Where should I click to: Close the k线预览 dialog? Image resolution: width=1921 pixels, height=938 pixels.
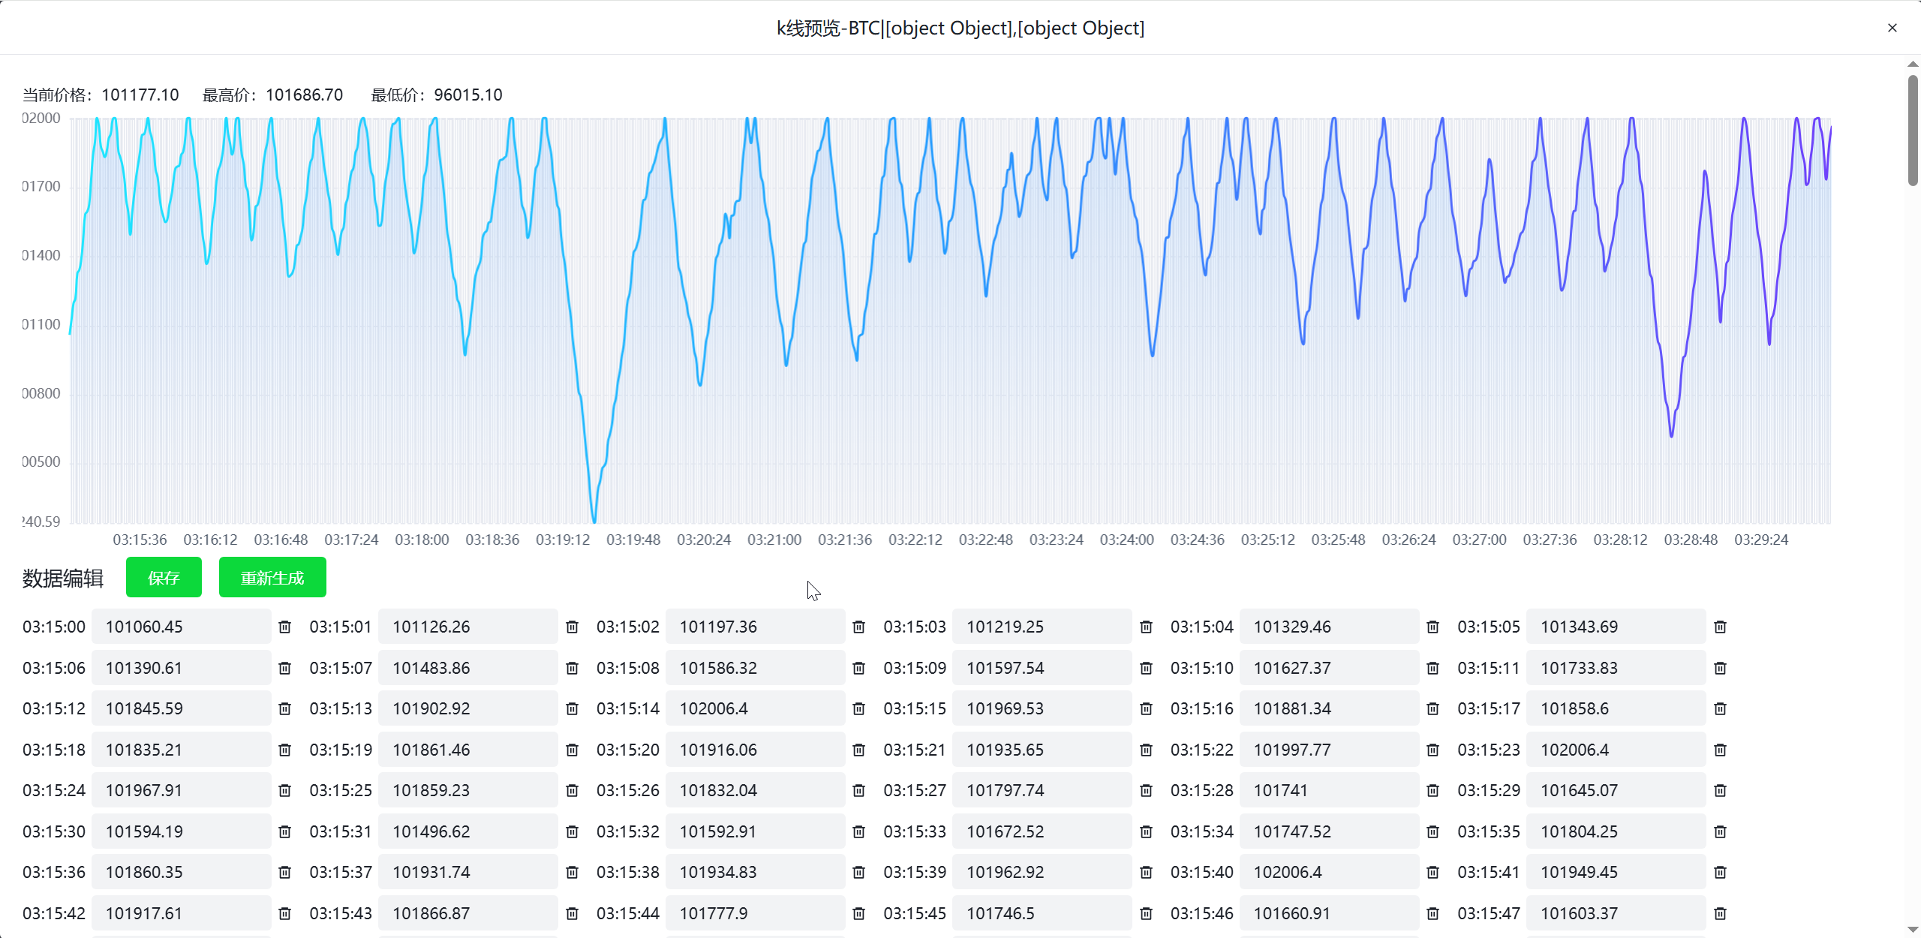click(x=1892, y=28)
